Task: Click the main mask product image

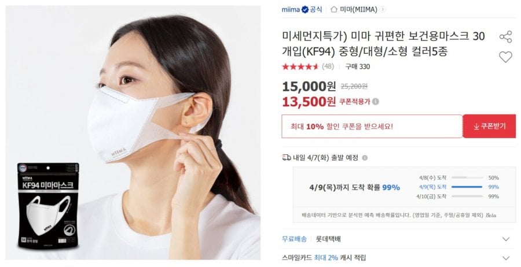Action: tap(133, 133)
